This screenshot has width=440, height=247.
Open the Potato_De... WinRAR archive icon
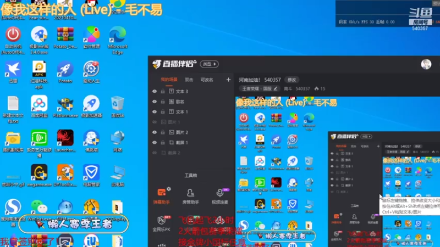tap(65, 37)
